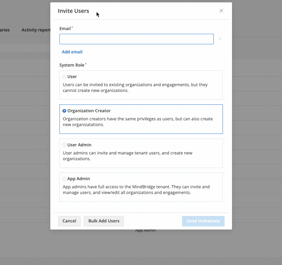Click the Send Invitations button
Viewport: 282px width, 265px height.
(x=203, y=221)
